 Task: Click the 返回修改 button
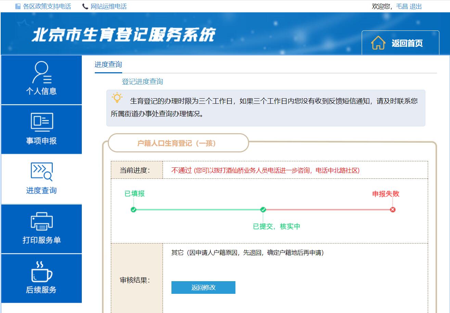tap(203, 287)
